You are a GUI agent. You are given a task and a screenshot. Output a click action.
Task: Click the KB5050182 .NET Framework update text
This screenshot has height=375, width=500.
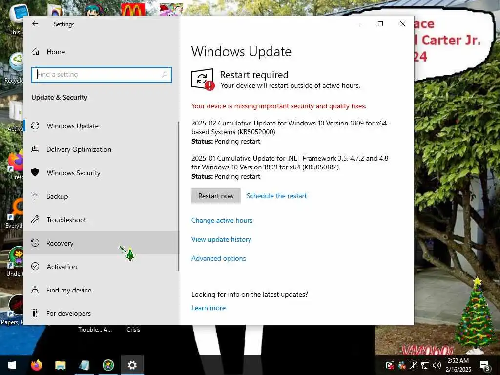[290, 163]
